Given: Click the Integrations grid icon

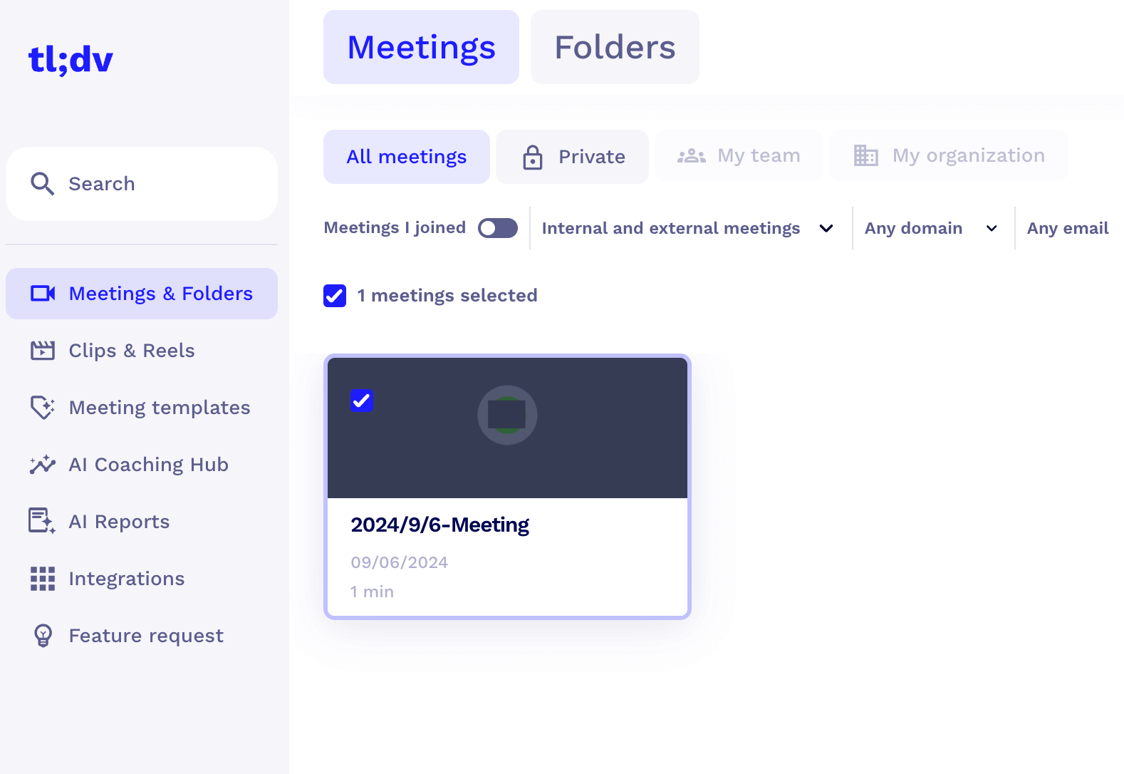Looking at the screenshot, I should [x=43, y=579].
